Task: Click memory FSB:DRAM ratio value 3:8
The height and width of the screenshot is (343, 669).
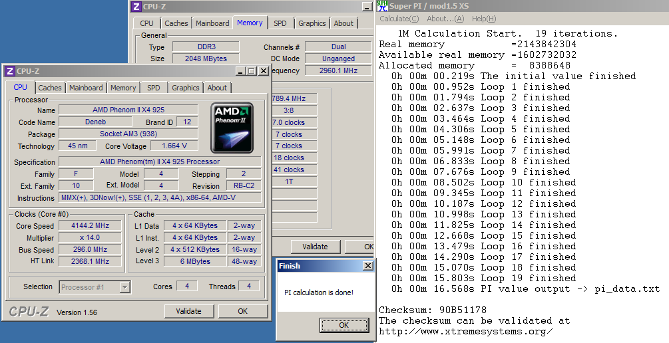Action: (x=294, y=110)
